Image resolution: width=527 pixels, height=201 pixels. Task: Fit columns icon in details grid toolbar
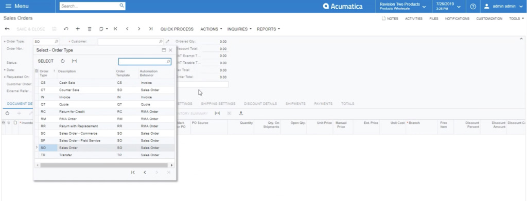pos(217,114)
